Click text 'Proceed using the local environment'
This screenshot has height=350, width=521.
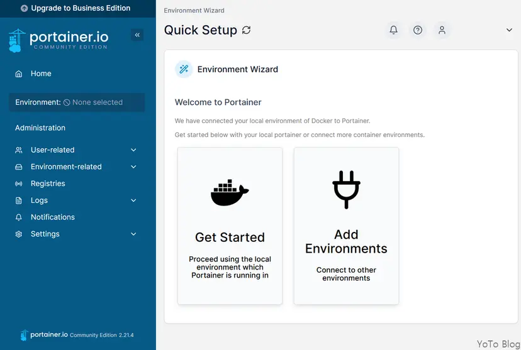pos(230,268)
